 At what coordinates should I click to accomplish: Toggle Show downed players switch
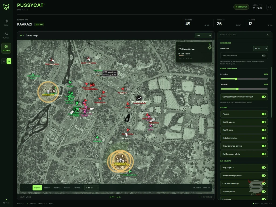[x=264, y=146]
